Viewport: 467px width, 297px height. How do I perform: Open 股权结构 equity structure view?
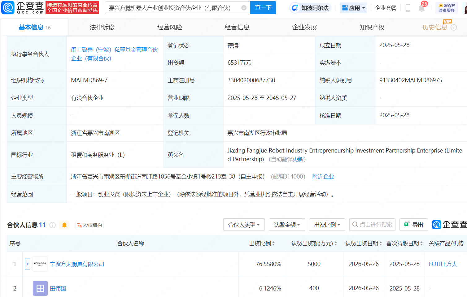click(x=89, y=225)
